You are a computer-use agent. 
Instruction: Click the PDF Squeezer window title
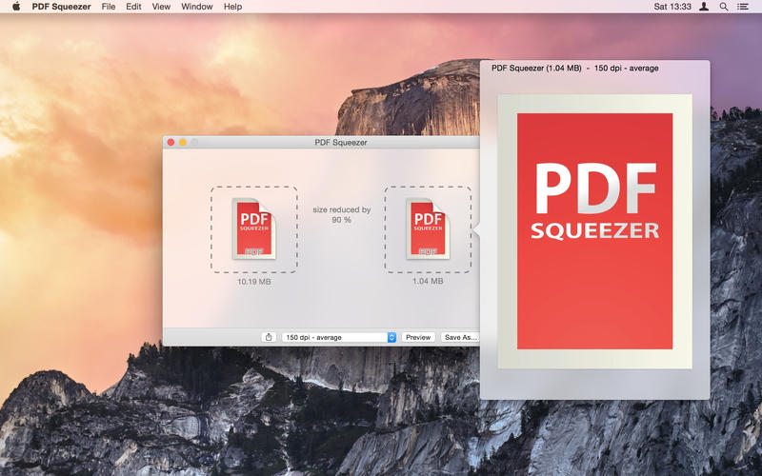341,142
